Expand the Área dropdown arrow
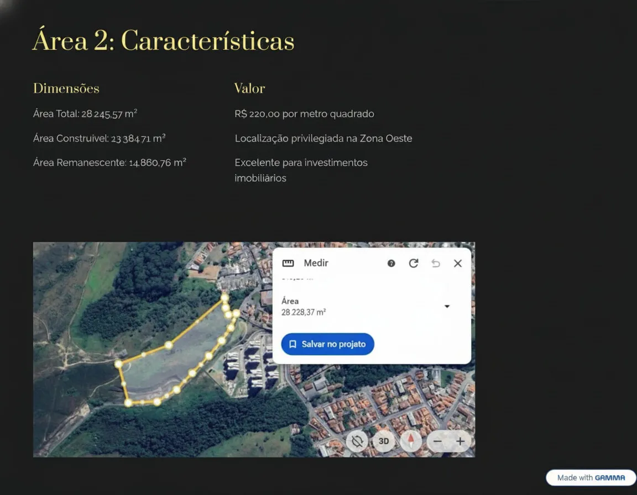This screenshot has height=495, width=637. [x=447, y=306]
